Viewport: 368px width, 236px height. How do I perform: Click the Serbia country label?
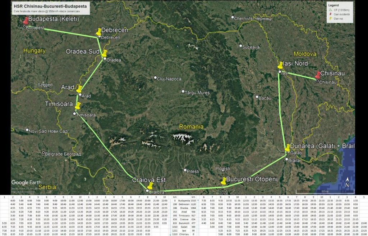coord(47,187)
